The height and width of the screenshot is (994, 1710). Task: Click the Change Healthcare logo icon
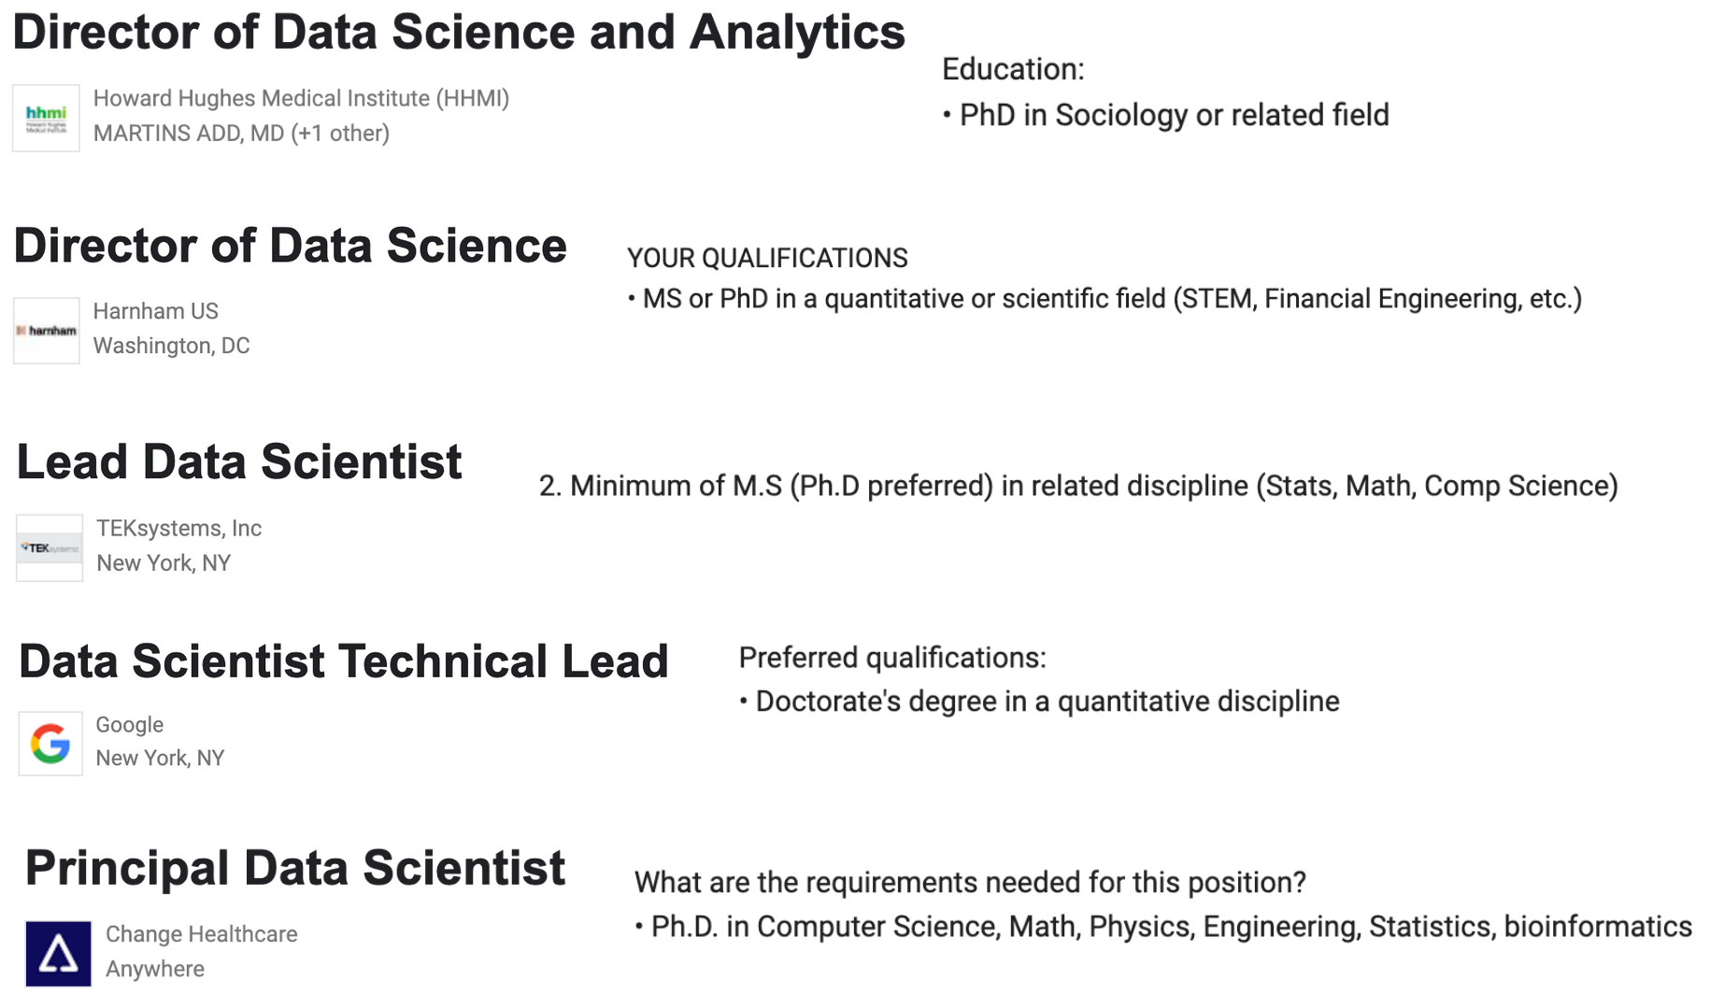(58, 954)
